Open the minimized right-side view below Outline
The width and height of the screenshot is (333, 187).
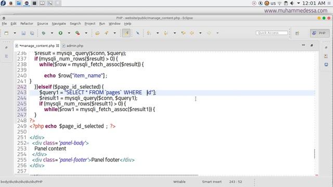point(326,64)
